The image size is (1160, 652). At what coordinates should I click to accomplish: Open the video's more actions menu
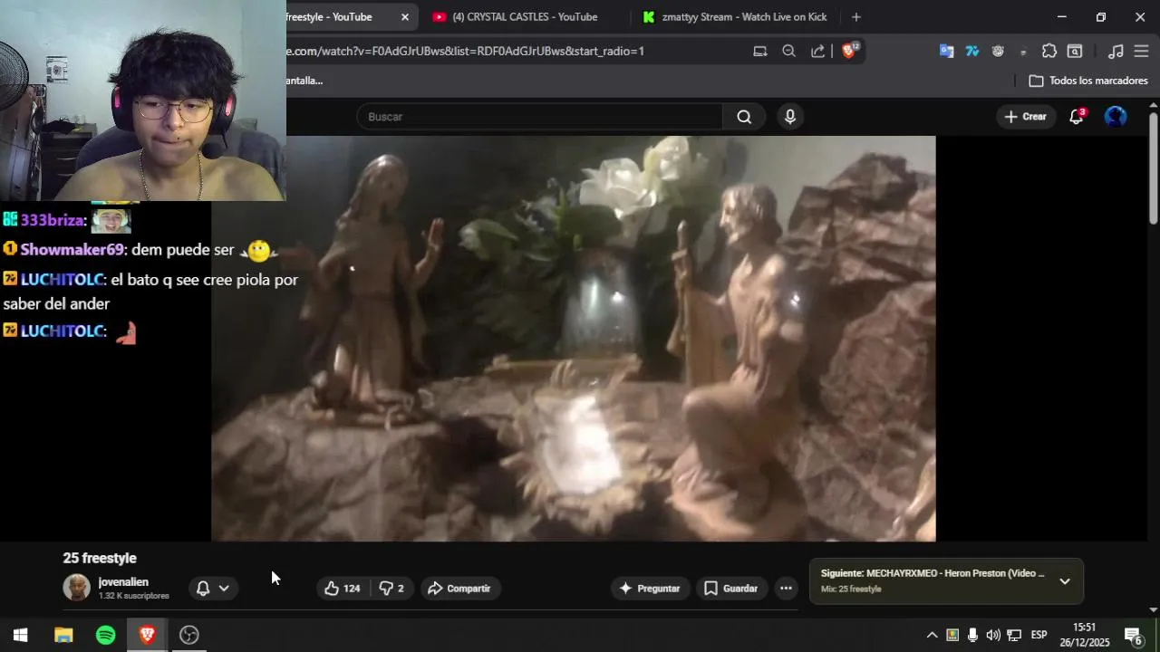pyautogui.click(x=786, y=589)
